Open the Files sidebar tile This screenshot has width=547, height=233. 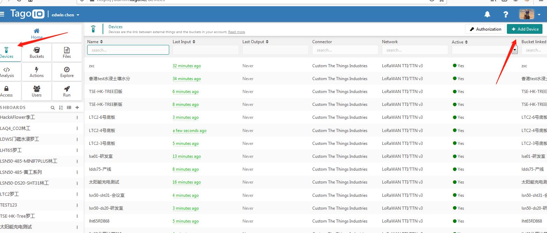(x=67, y=53)
